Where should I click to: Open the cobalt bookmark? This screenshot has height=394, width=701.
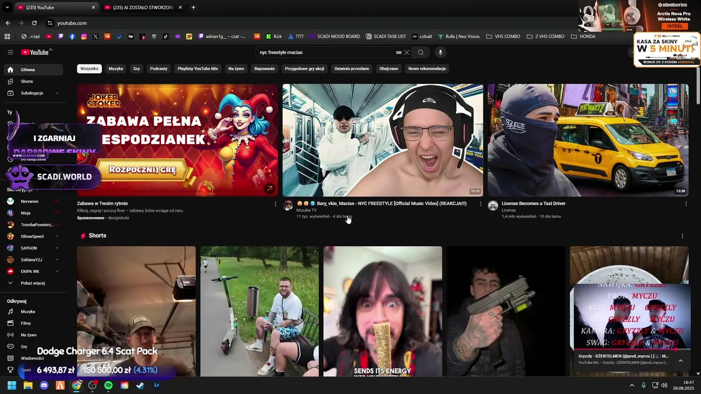pos(422,37)
